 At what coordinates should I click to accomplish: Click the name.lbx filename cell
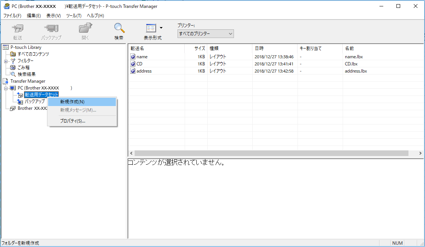coord(354,57)
